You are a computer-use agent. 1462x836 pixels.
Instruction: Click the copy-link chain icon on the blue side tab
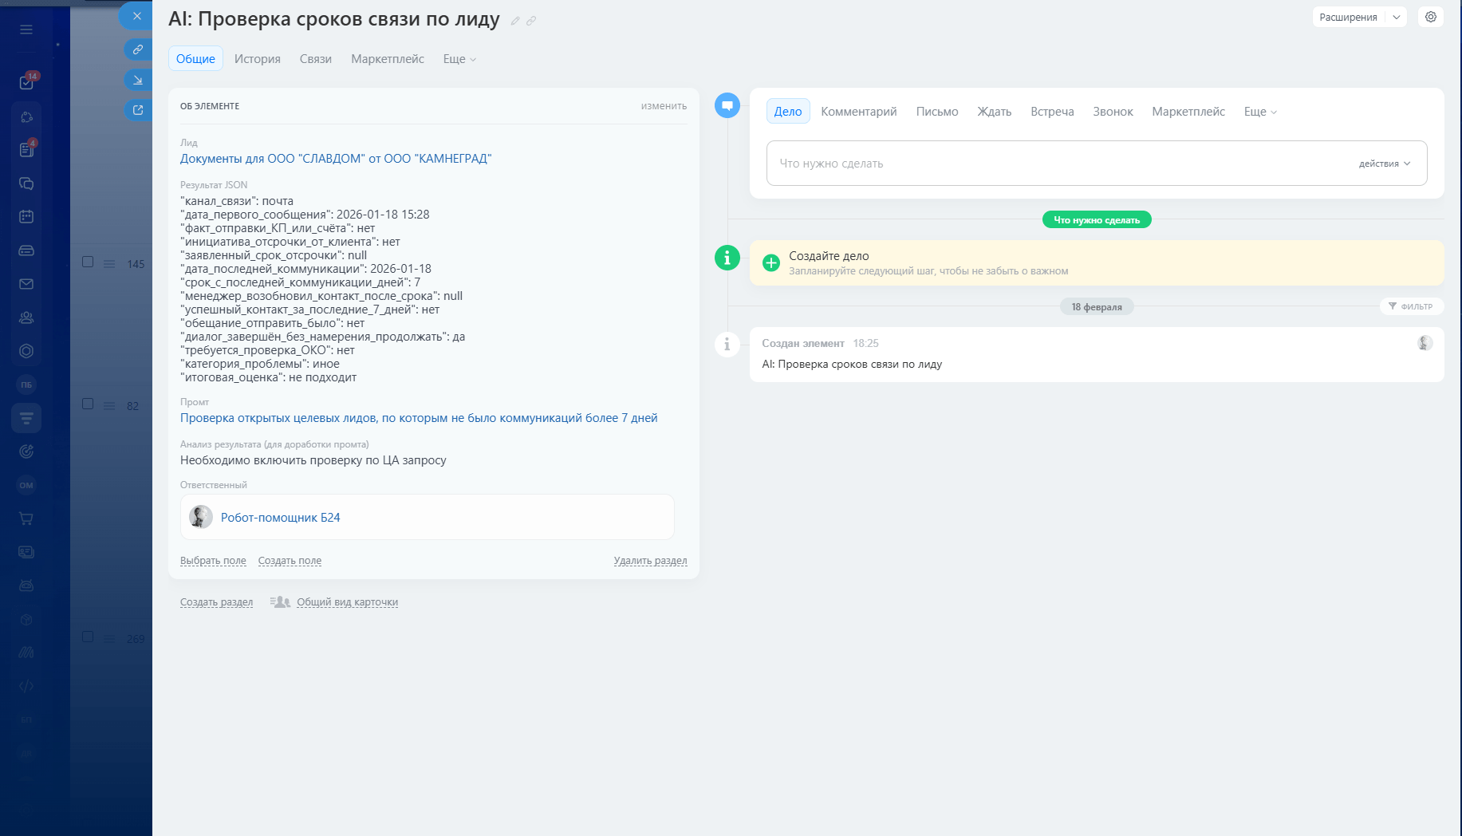tap(138, 49)
